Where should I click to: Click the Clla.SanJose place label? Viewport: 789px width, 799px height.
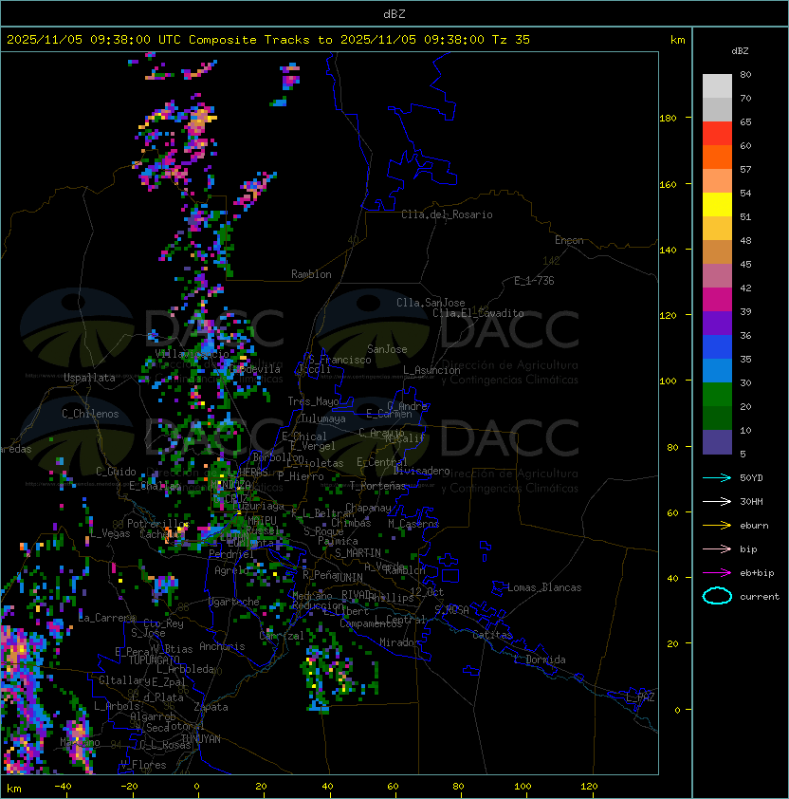[431, 303]
